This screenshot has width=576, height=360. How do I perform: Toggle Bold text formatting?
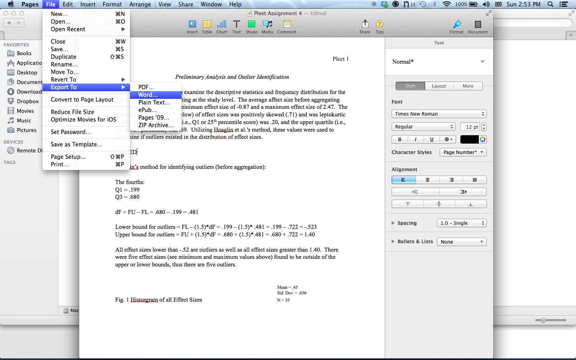(x=400, y=140)
